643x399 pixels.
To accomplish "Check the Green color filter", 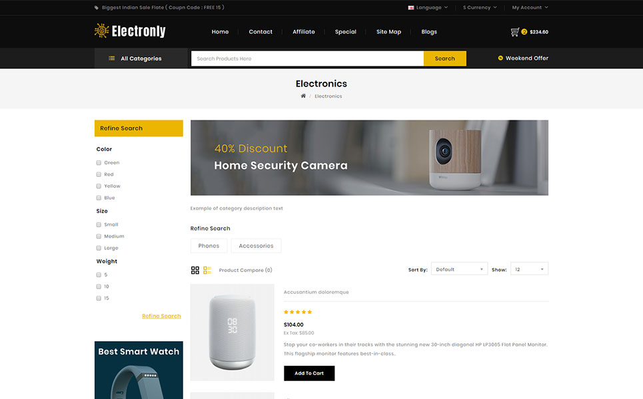I will [x=99, y=162].
